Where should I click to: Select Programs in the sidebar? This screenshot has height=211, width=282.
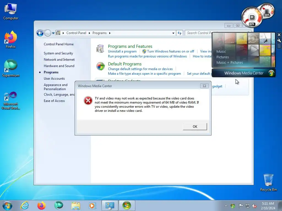pyautogui.click(x=51, y=72)
